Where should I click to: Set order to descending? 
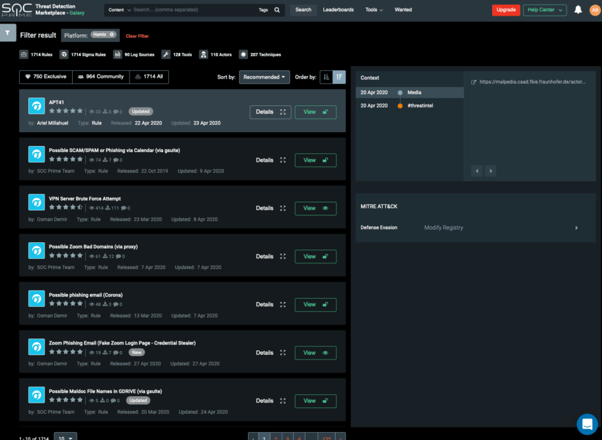tap(340, 77)
